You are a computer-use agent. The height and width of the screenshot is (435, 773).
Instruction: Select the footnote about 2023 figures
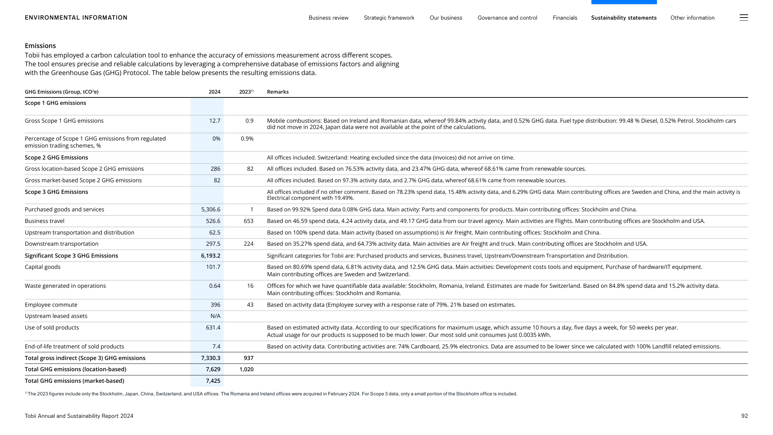(271, 394)
